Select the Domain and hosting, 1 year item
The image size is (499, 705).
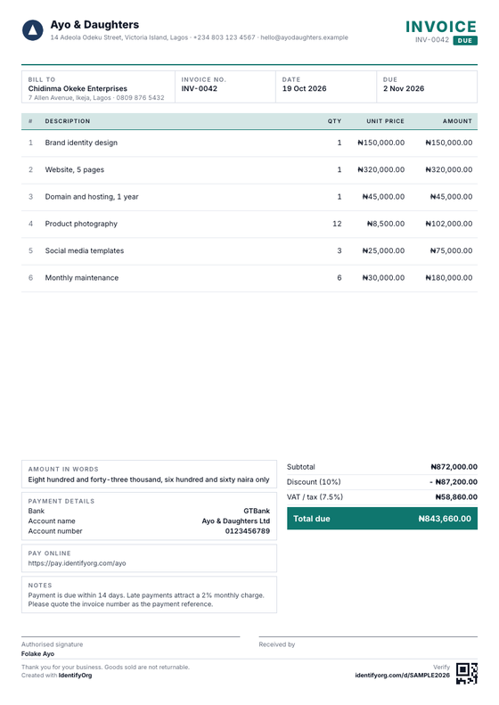pos(250,197)
